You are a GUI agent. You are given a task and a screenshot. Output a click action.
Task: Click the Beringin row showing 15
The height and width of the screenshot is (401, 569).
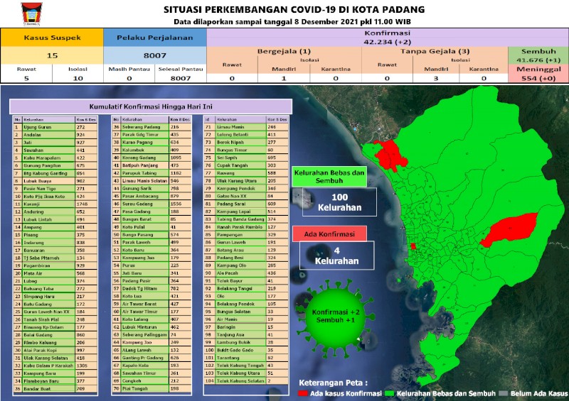pyautogui.click(x=246, y=326)
